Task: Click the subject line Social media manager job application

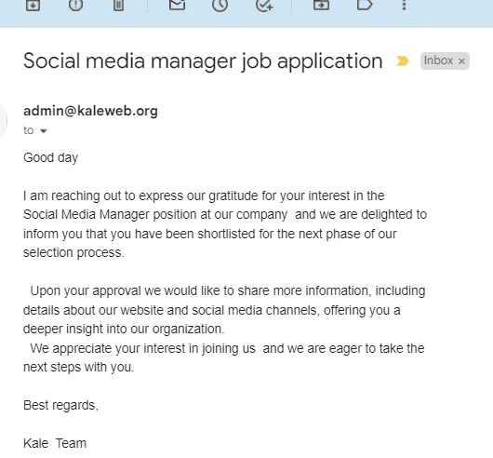Action: point(203,61)
